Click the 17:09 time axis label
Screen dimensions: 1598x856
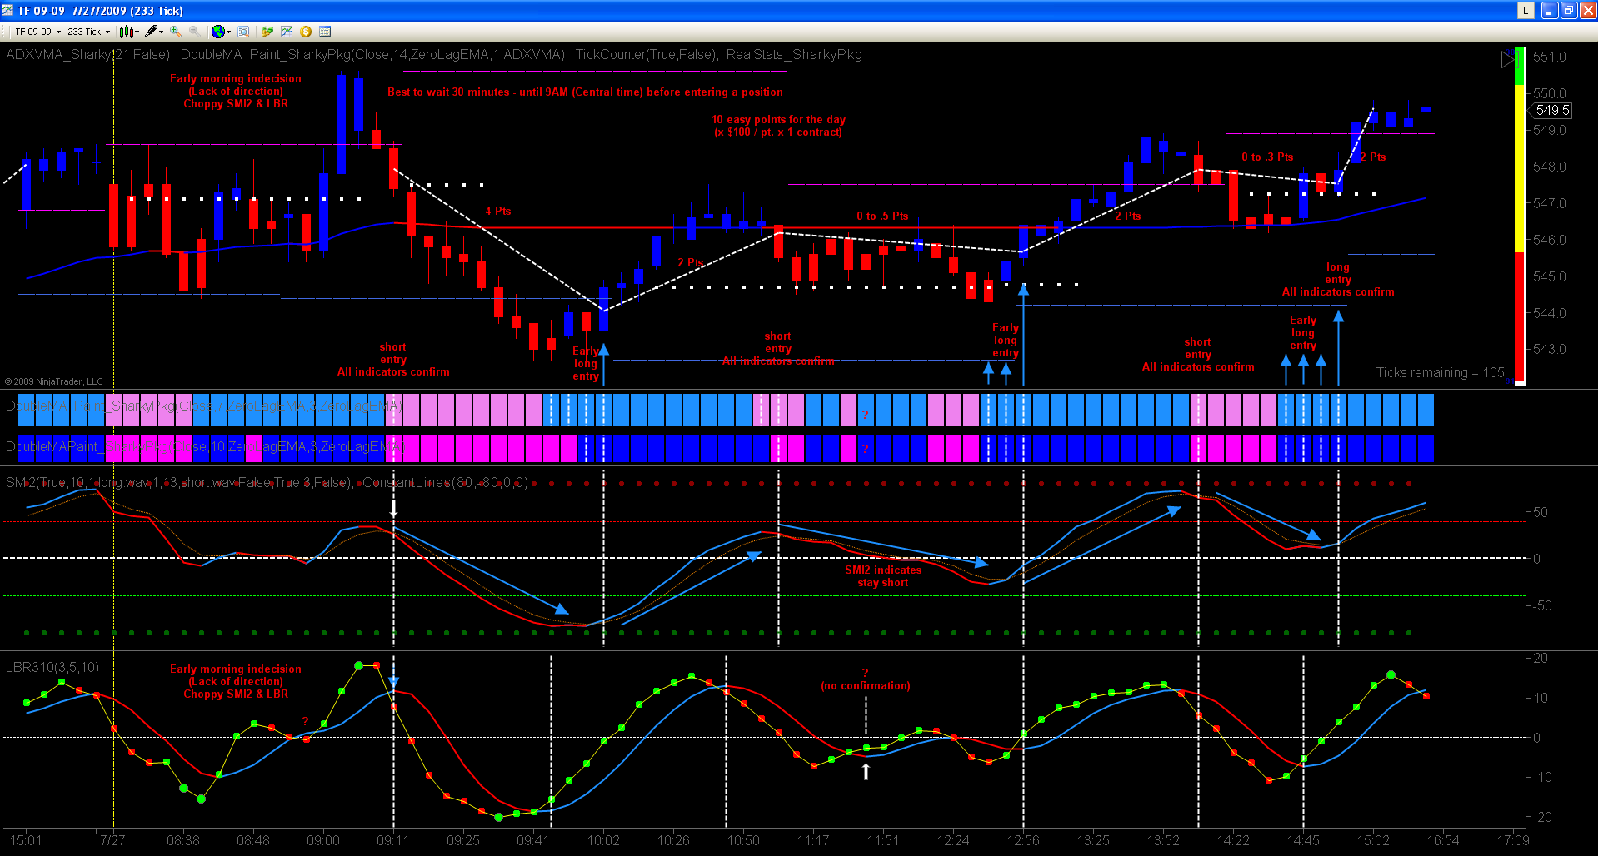(x=1513, y=840)
